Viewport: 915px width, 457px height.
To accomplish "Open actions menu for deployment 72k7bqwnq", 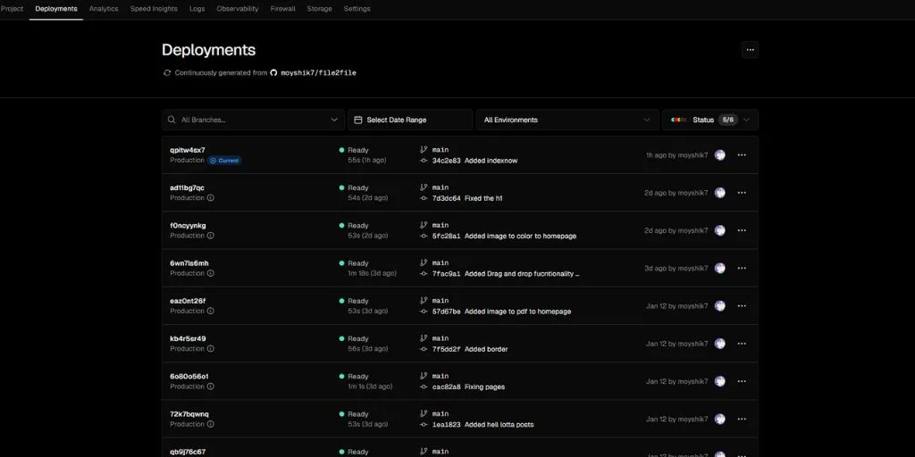I will pyautogui.click(x=742, y=419).
